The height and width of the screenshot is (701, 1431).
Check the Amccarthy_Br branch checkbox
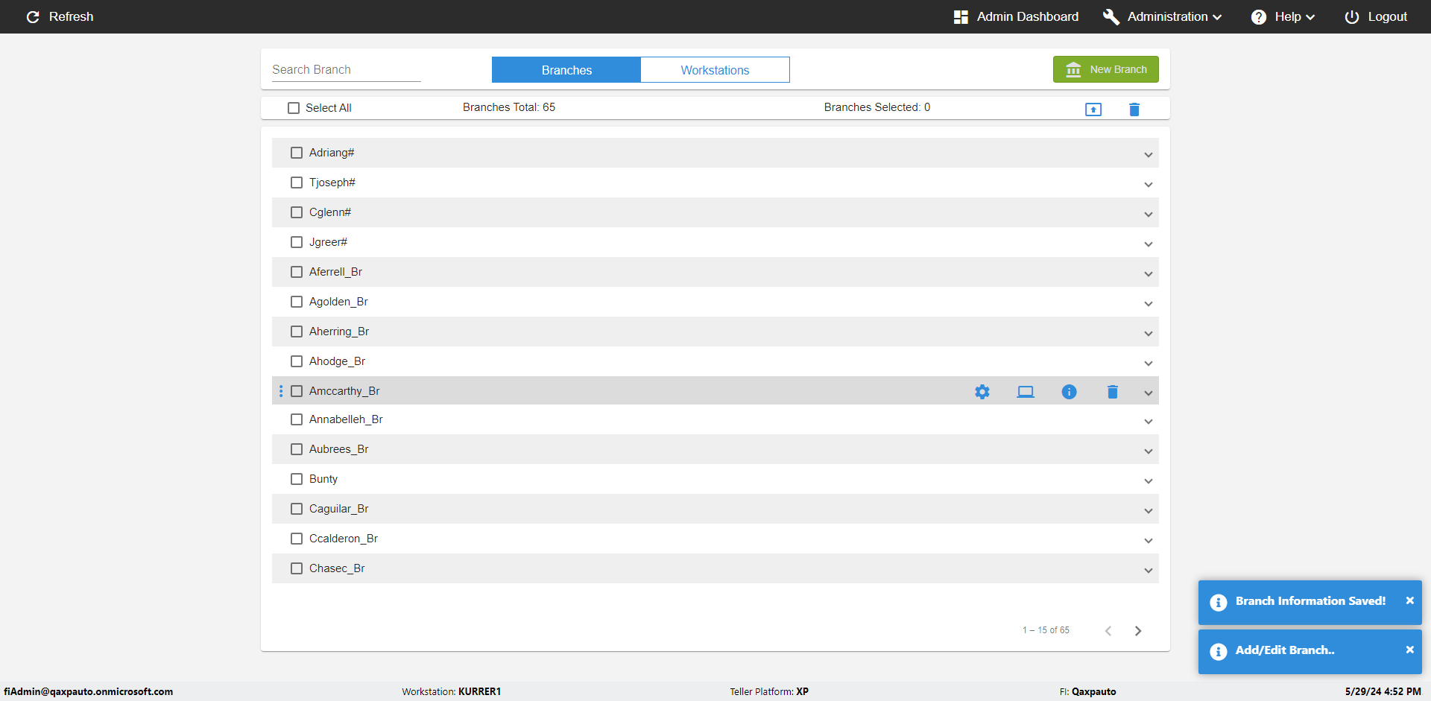(x=297, y=391)
